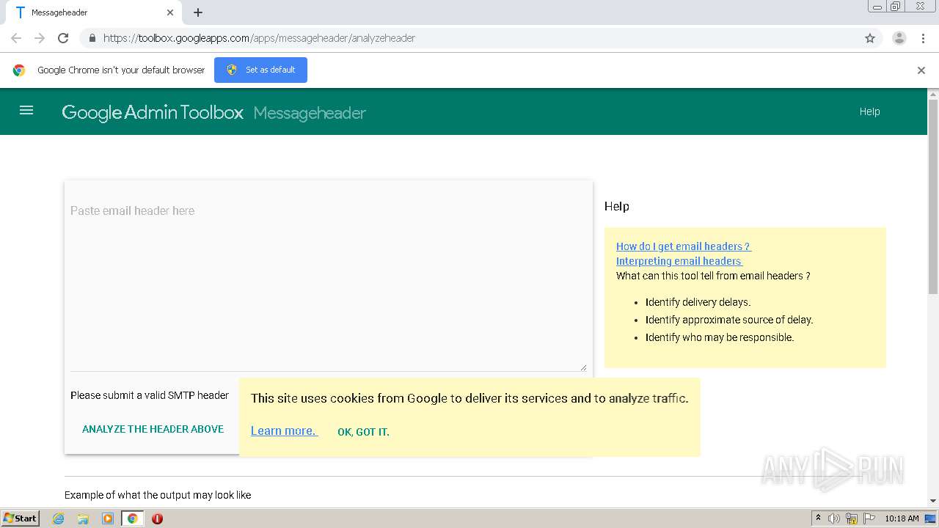Image resolution: width=939 pixels, height=528 pixels.
Task: Reload the current page
Action: click(63, 38)
